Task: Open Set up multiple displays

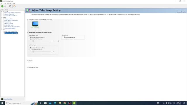Action: [10, 28]
